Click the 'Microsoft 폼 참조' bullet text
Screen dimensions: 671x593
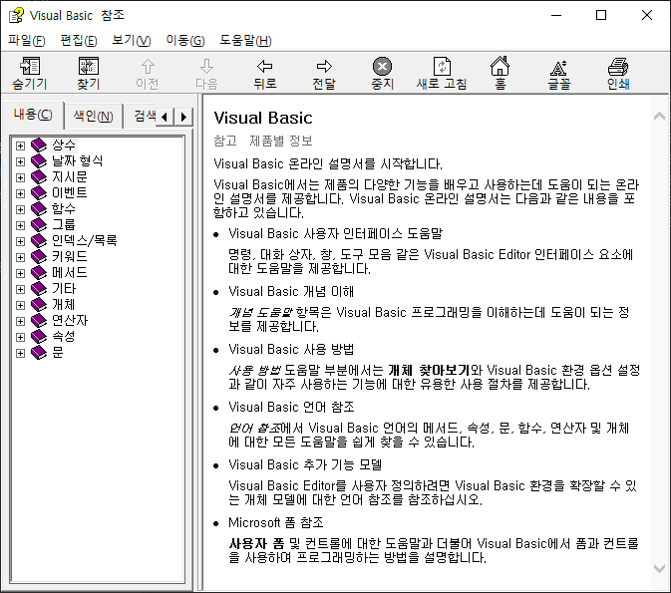pos(275,522)
